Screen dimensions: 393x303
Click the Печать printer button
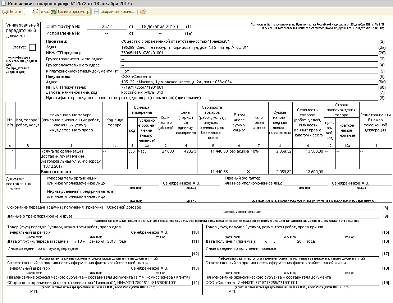tap(12, 11)
